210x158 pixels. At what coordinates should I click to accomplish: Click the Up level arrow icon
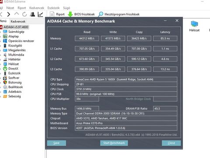[17, 14]
